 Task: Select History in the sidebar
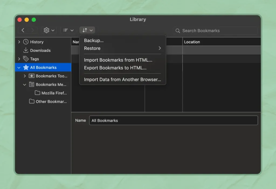43,42
